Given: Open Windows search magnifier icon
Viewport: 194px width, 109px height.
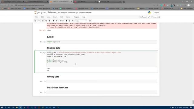Looking at the screenshot, I should 5,107.
